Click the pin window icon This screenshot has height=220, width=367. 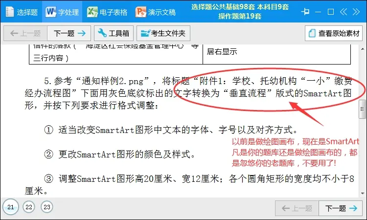(305, 11)
